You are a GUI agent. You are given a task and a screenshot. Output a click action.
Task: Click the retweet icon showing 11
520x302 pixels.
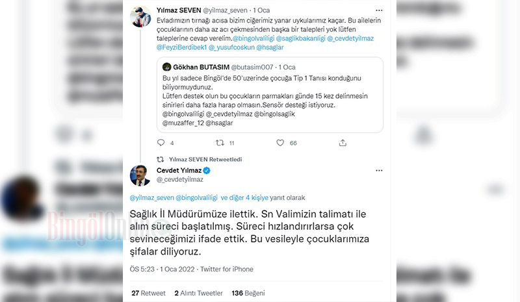click(x=220, y=143)
